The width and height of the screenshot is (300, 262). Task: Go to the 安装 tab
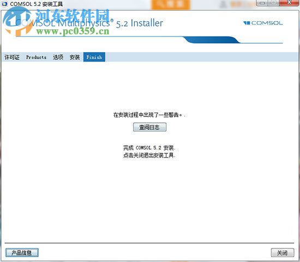pos(75,57)
